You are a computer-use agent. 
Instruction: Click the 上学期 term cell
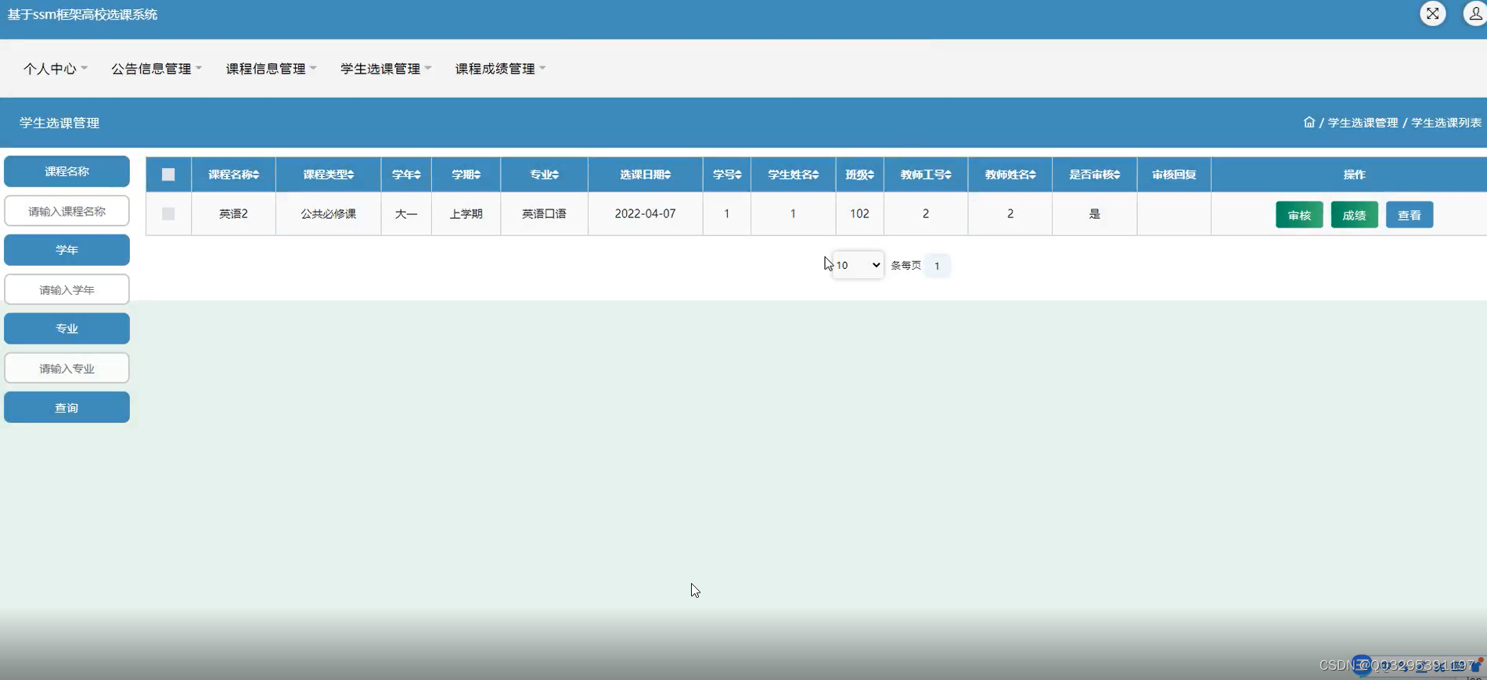click(466, 214)
